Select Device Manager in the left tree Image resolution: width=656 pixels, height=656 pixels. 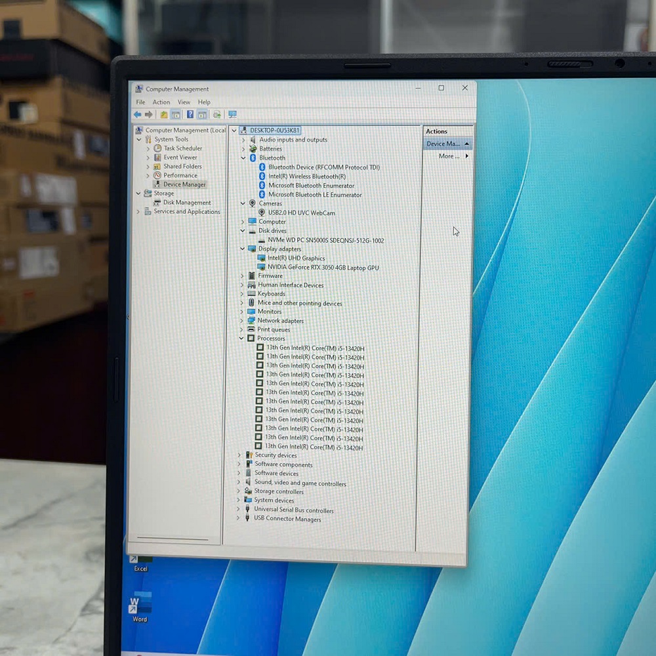(x=184, y=184)
